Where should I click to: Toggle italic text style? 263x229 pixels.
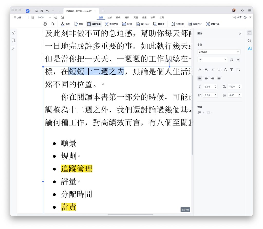212,70
